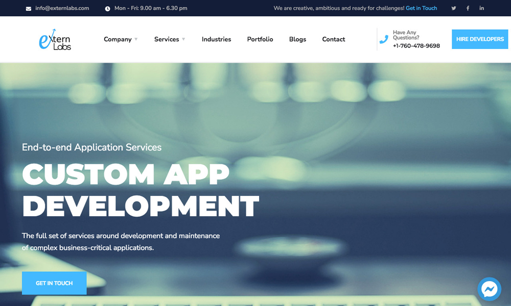Open the Twitter social icon
Image resolution: width=511 pixels, height=306 pixels.
(454, 8)
